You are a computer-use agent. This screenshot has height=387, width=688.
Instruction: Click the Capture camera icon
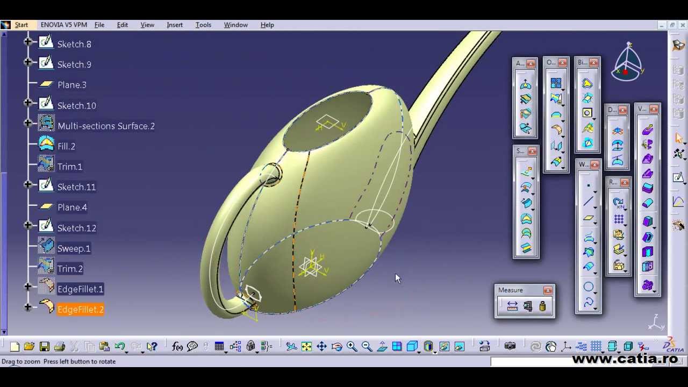pyautogui.click(x=510, y=347)
